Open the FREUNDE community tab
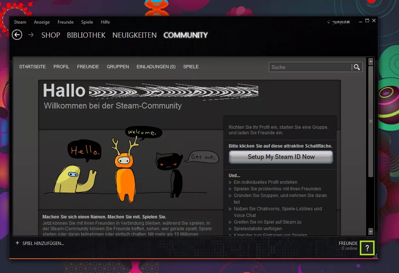 (x=88, y=67)
